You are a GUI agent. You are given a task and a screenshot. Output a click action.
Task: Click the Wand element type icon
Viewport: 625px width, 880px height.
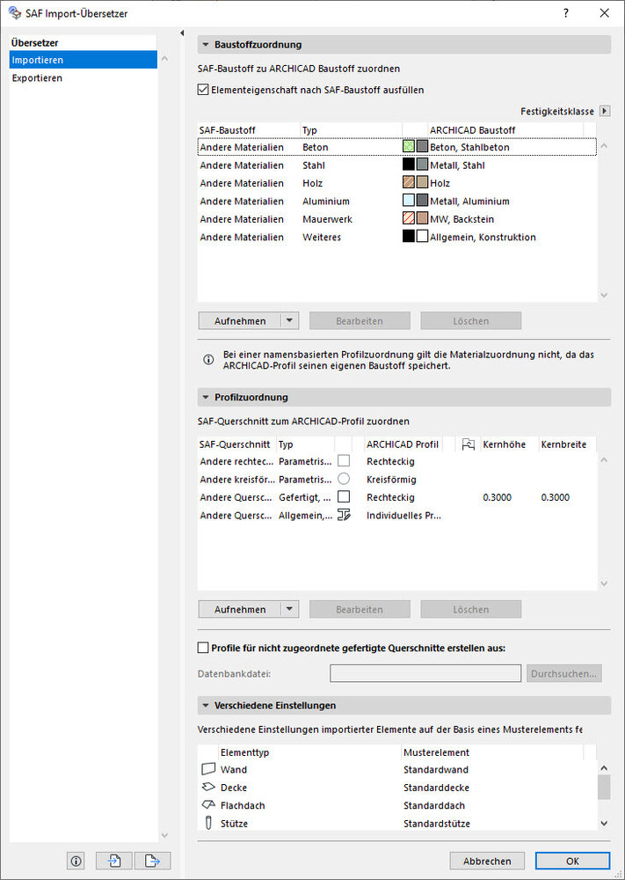208,769
